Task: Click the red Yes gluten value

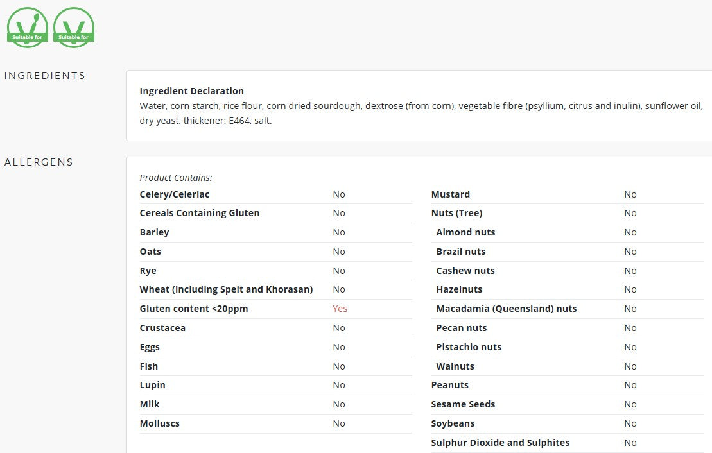Action: coord(340,309)
